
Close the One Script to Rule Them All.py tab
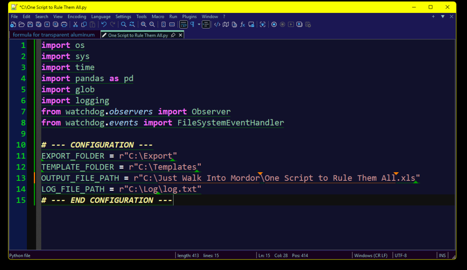pyautogui.click(x=181, y=35)
